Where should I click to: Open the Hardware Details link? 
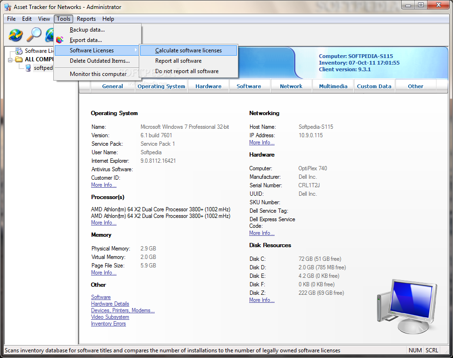[110, 304]
